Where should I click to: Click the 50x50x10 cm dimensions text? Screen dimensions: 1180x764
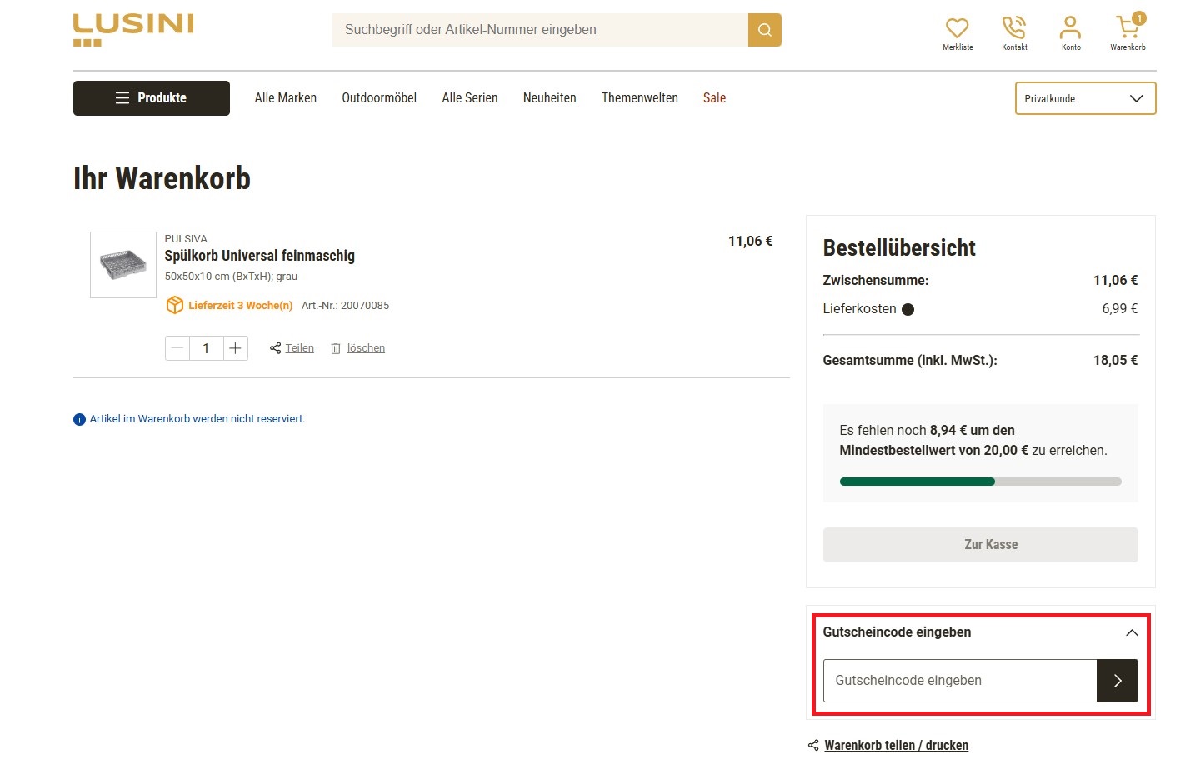(231, 277)
